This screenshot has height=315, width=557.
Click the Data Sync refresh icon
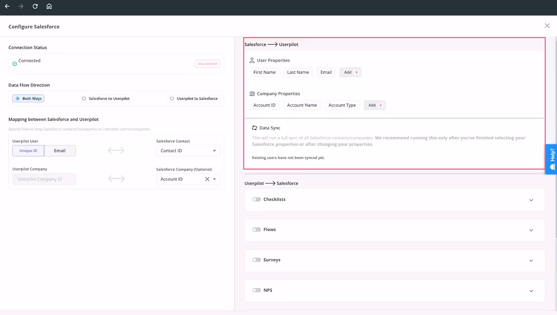[254, 128]
